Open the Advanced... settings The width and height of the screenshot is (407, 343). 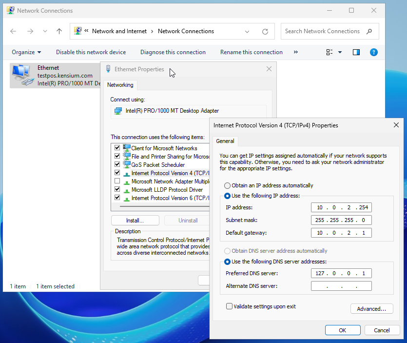click(x=371, y=309)
